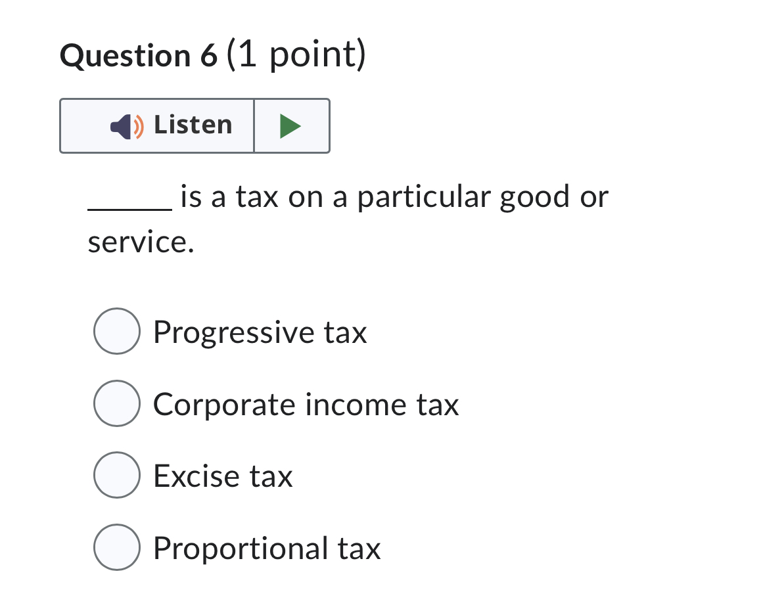761x609 pixels.
Task: Pick the Corporate income tax radio button
Action: pyautogui.click(x=116, y=403)
